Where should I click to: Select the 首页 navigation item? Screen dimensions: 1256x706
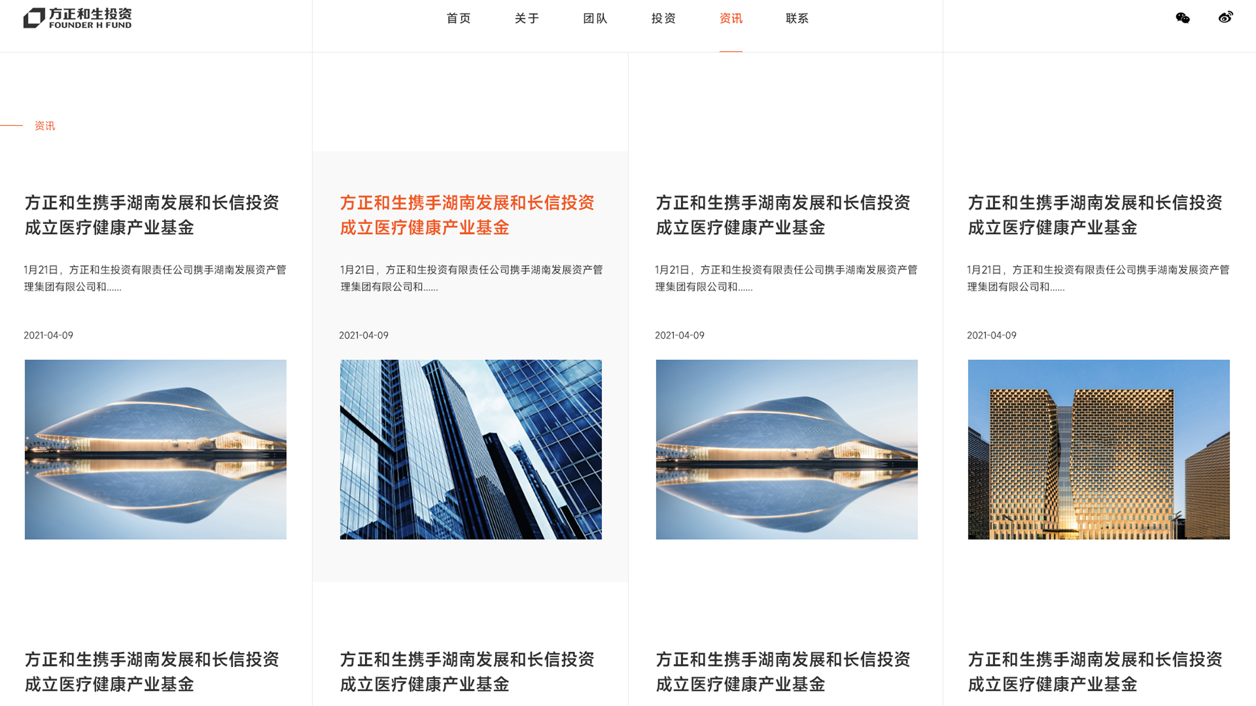click(460, 18)
